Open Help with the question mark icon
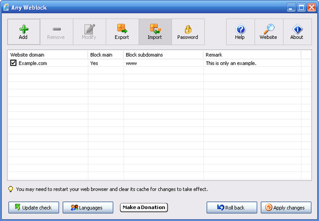319x221 pixels. (240, 32)
